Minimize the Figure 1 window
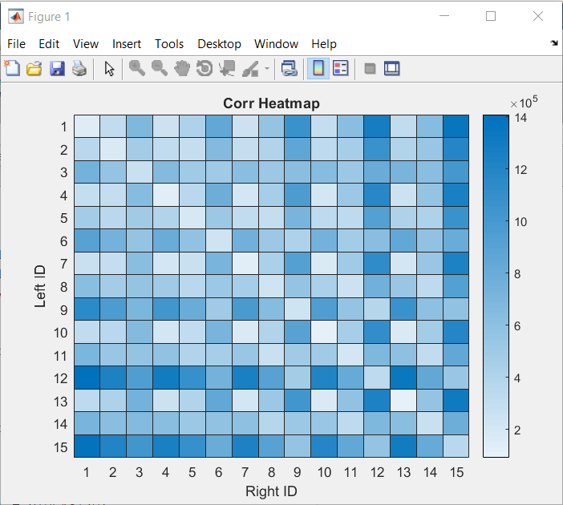Viewport: 563px width, 505px height. [x=444, y=16]
